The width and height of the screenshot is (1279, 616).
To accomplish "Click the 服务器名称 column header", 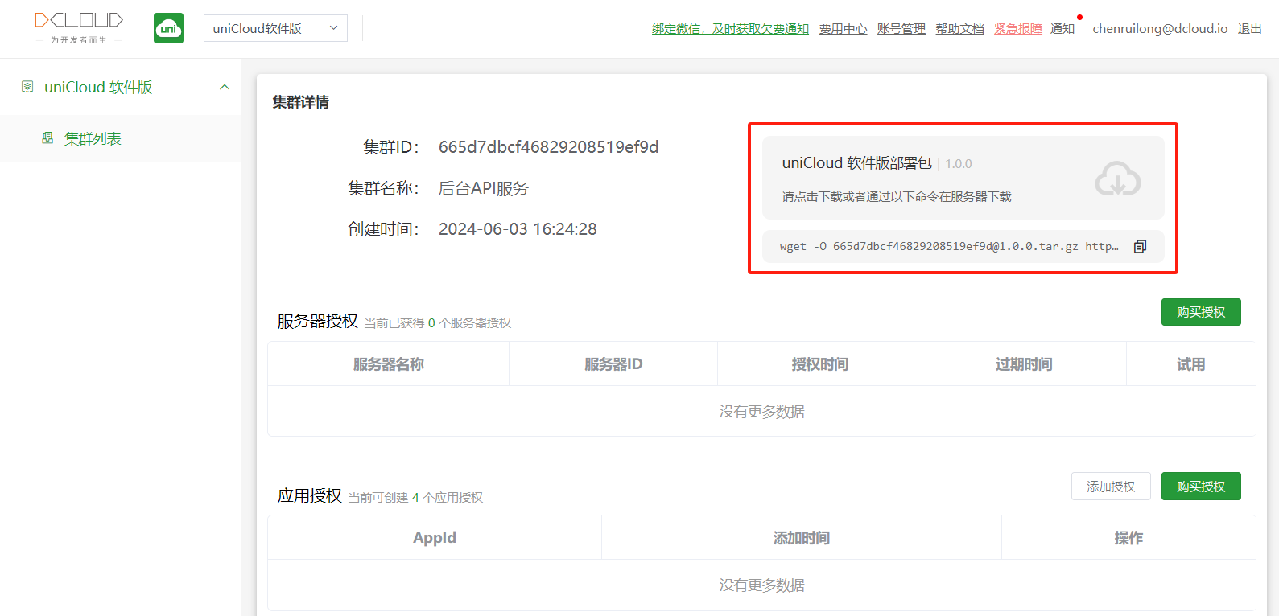I will 389,364.
